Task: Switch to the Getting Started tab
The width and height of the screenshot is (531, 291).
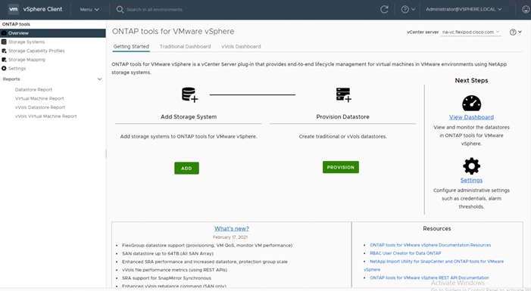Action: click(131, 47)
